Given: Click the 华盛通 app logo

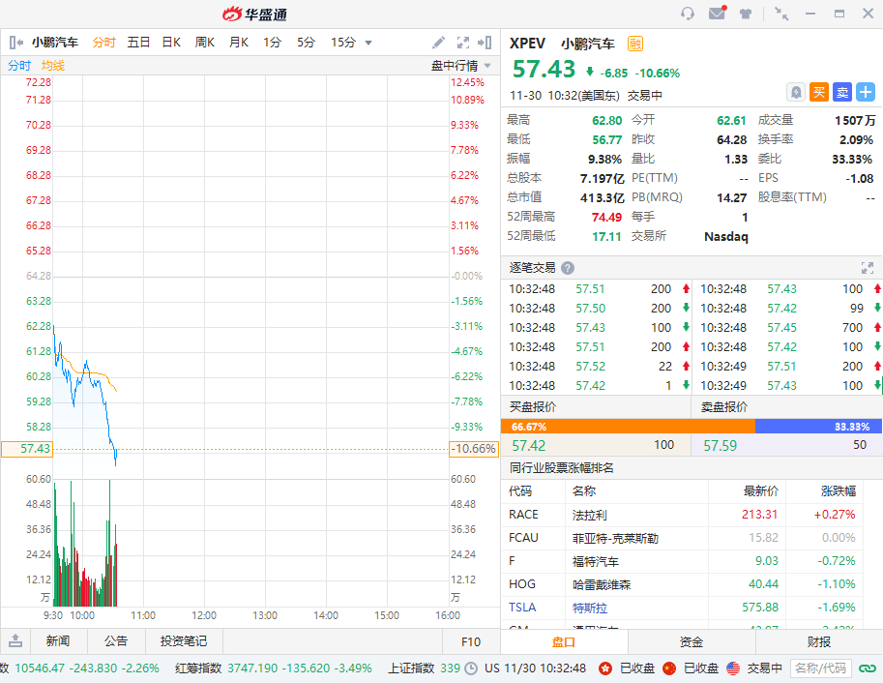Looking at the screenshot, I should click(x=254, y=14).
